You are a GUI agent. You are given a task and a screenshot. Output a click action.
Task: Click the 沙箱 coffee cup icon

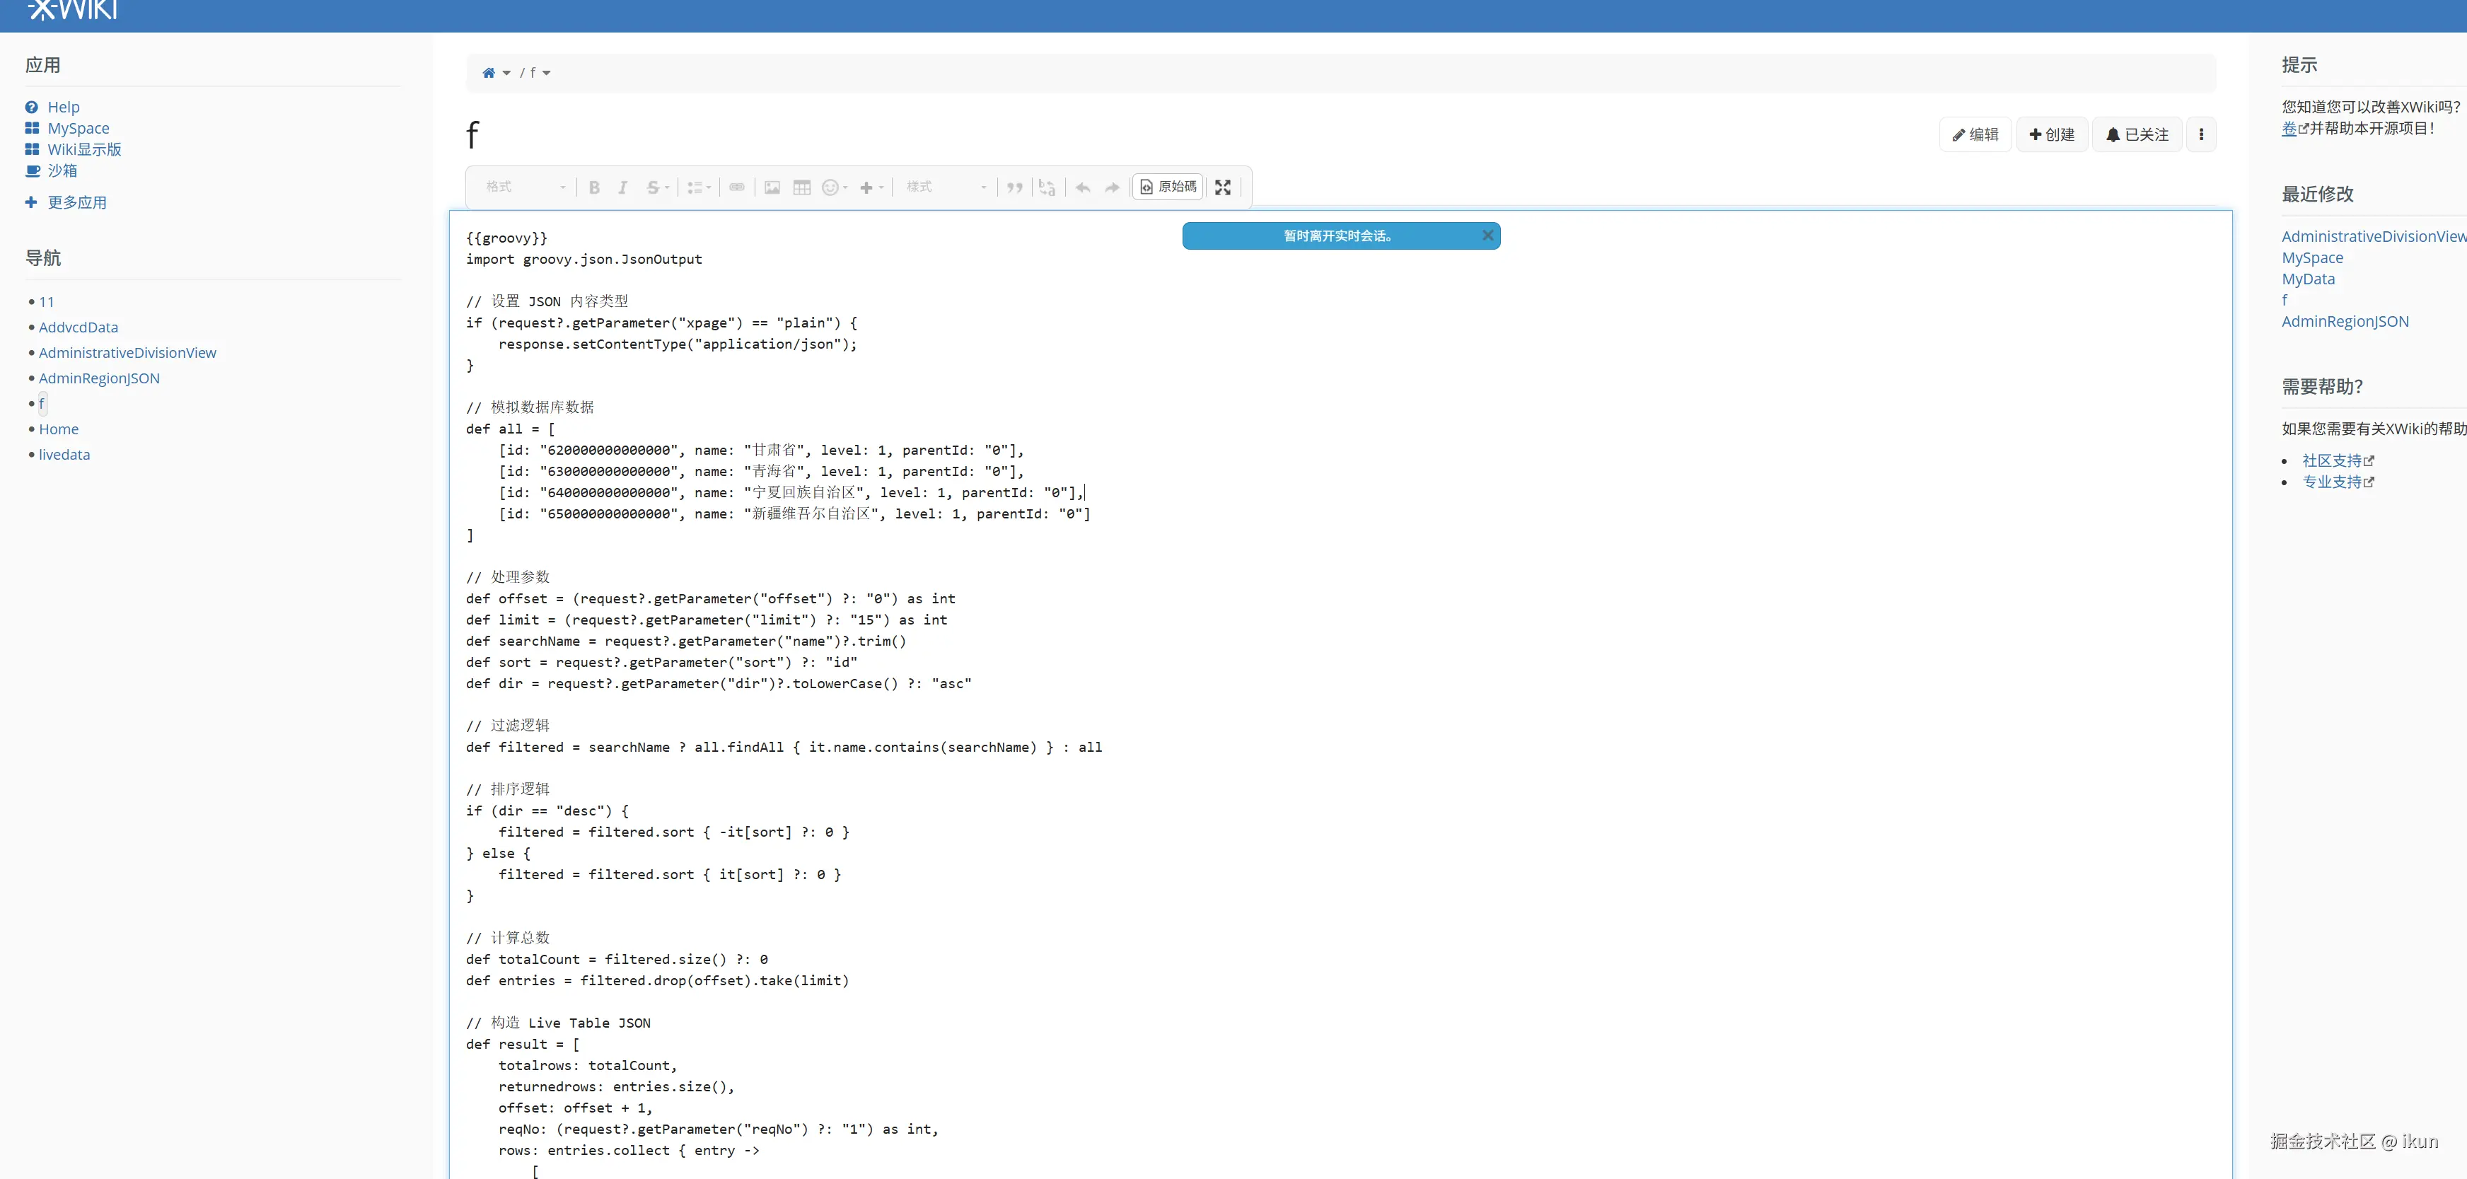33,170
